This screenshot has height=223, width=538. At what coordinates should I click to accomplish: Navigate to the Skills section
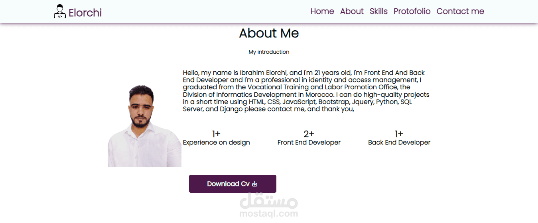(378, 11)
